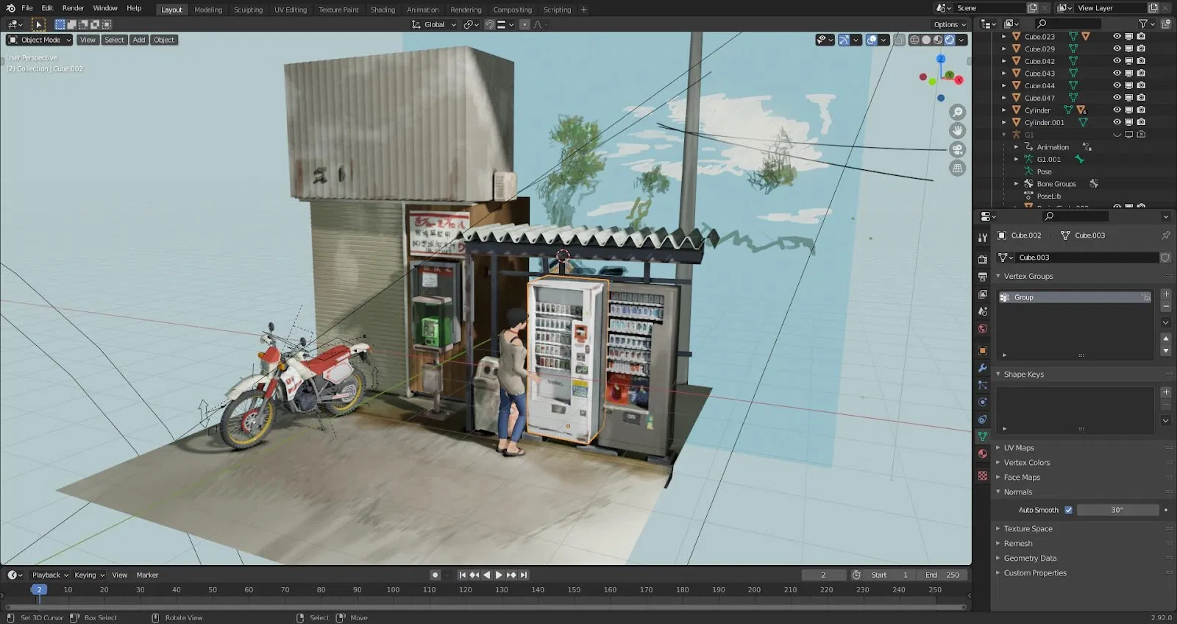Open the Scene properties tab

coord(983,311)
